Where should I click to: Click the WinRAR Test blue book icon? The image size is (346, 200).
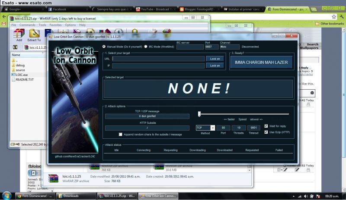tap(48, 32)
